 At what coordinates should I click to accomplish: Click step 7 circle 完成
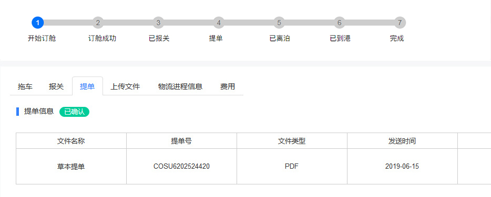click(x=400, y=23)
